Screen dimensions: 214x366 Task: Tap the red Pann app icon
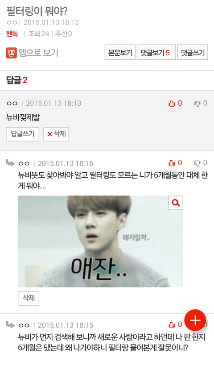11,53
